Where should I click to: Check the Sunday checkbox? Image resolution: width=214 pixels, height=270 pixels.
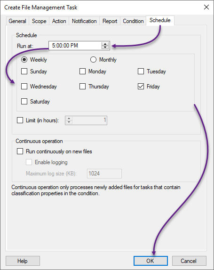coord(24,71)
